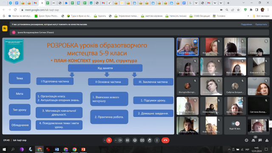Open the browser tab list dropdown
This screenshot has width=272, height=153.
(244, 3)
